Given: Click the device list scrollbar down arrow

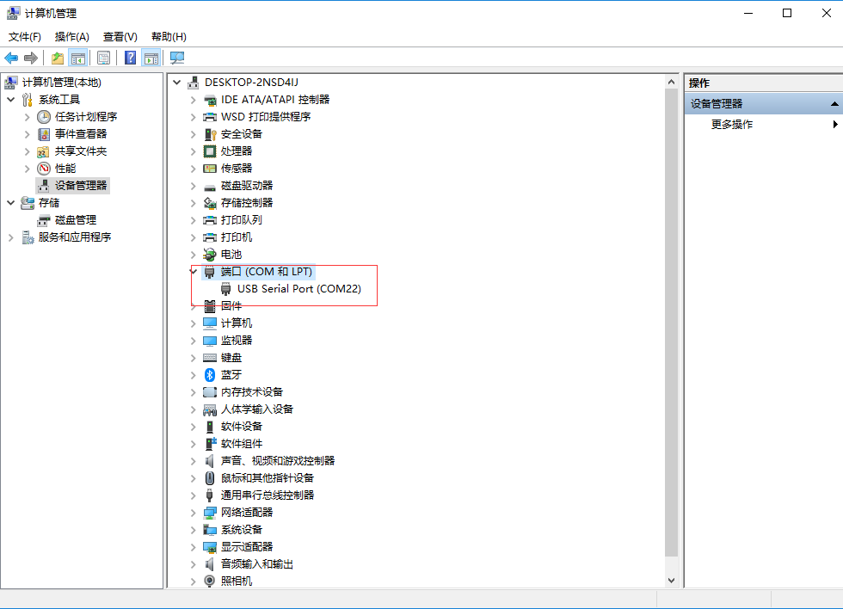Looking at the screenshot, I should click(x=671, y=581).
